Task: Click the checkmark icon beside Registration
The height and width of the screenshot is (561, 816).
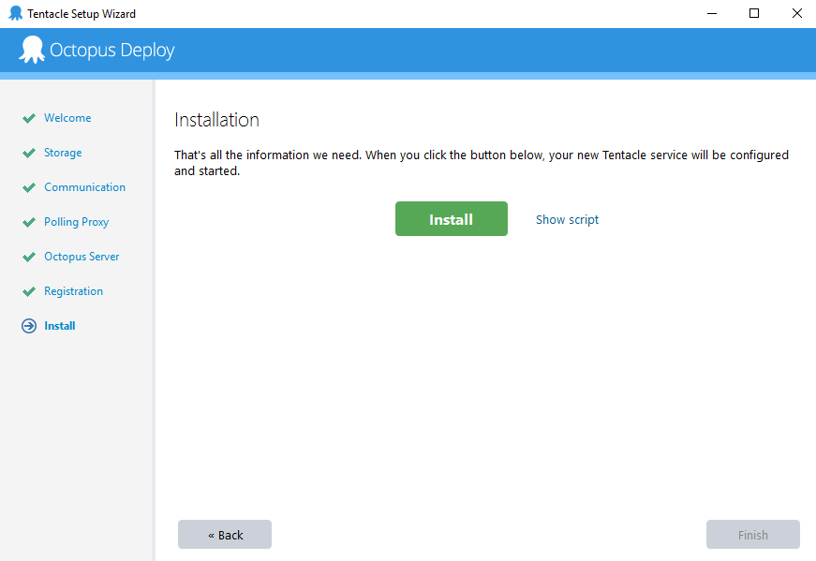Action: pos(29,291)
